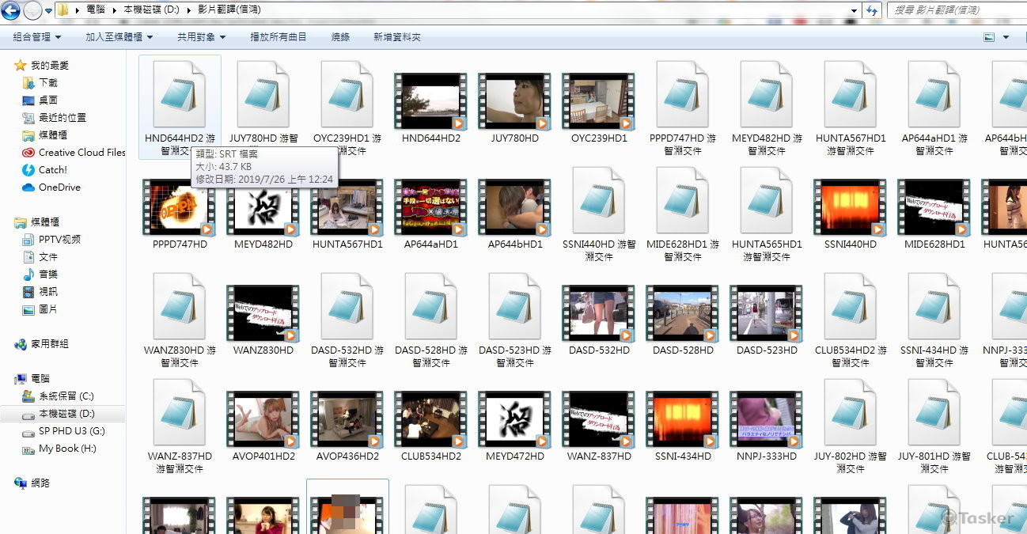The height and width of the screenshot is (534, 1027).
Task: Click the Back navigation arrow button
Action: coord(11,11)
